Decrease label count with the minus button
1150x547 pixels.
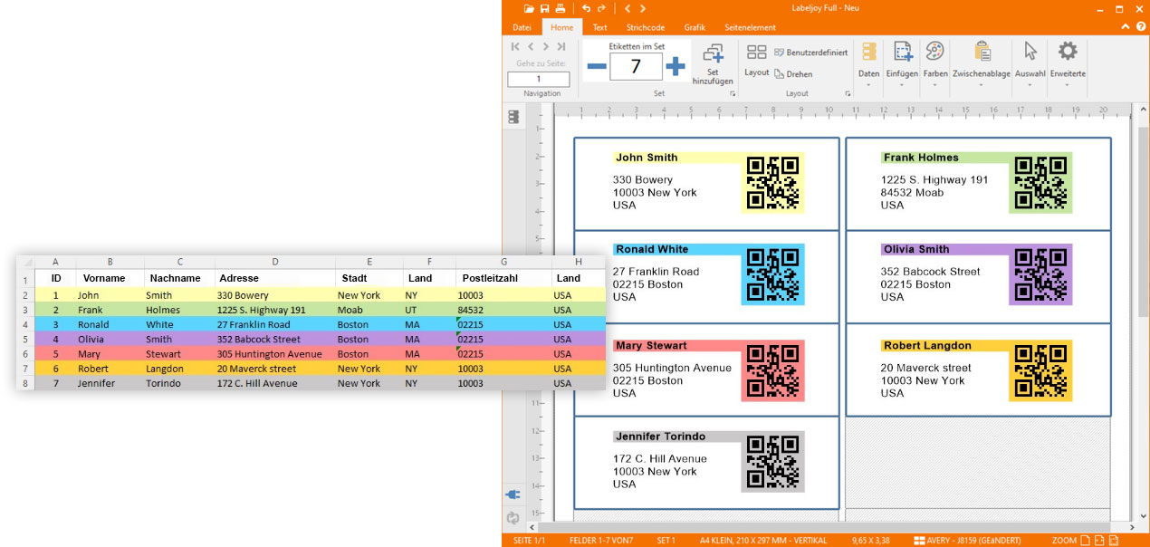597,66
